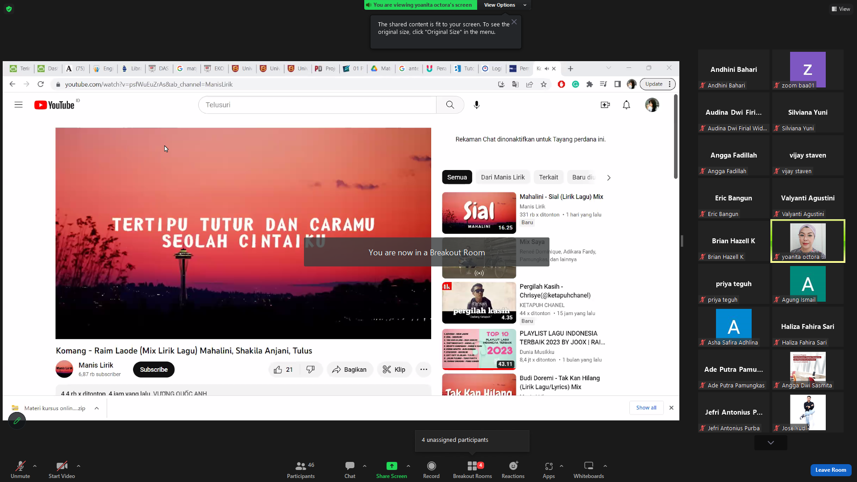The height and width of the screenshot is (482, 857).
Task: Click the YouTube search magnifier button
Action: point(450,105)
